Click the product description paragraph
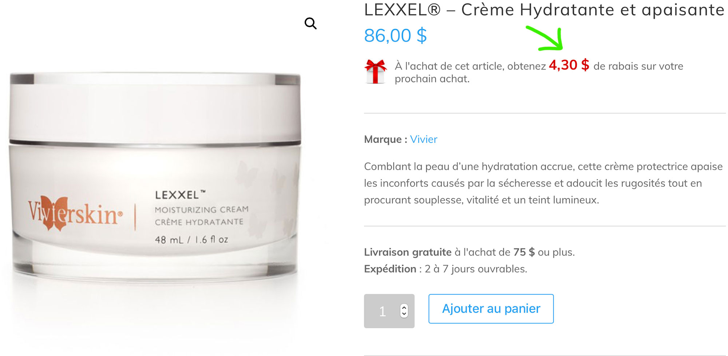728x356 pixels. coord(543,183)
